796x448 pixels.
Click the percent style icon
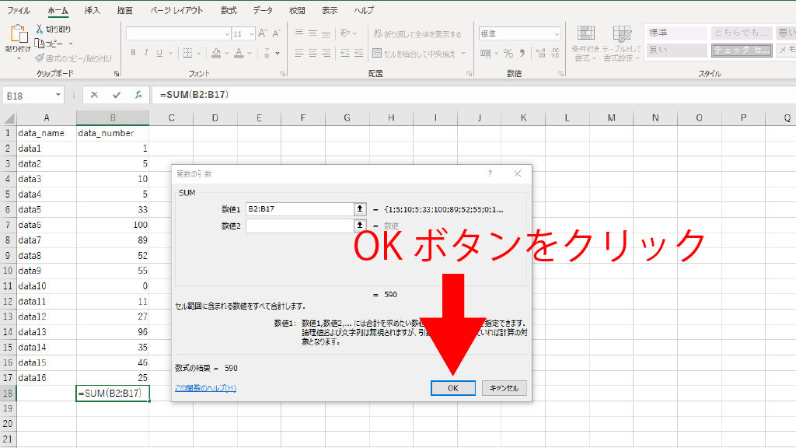[x=508, y=54]
